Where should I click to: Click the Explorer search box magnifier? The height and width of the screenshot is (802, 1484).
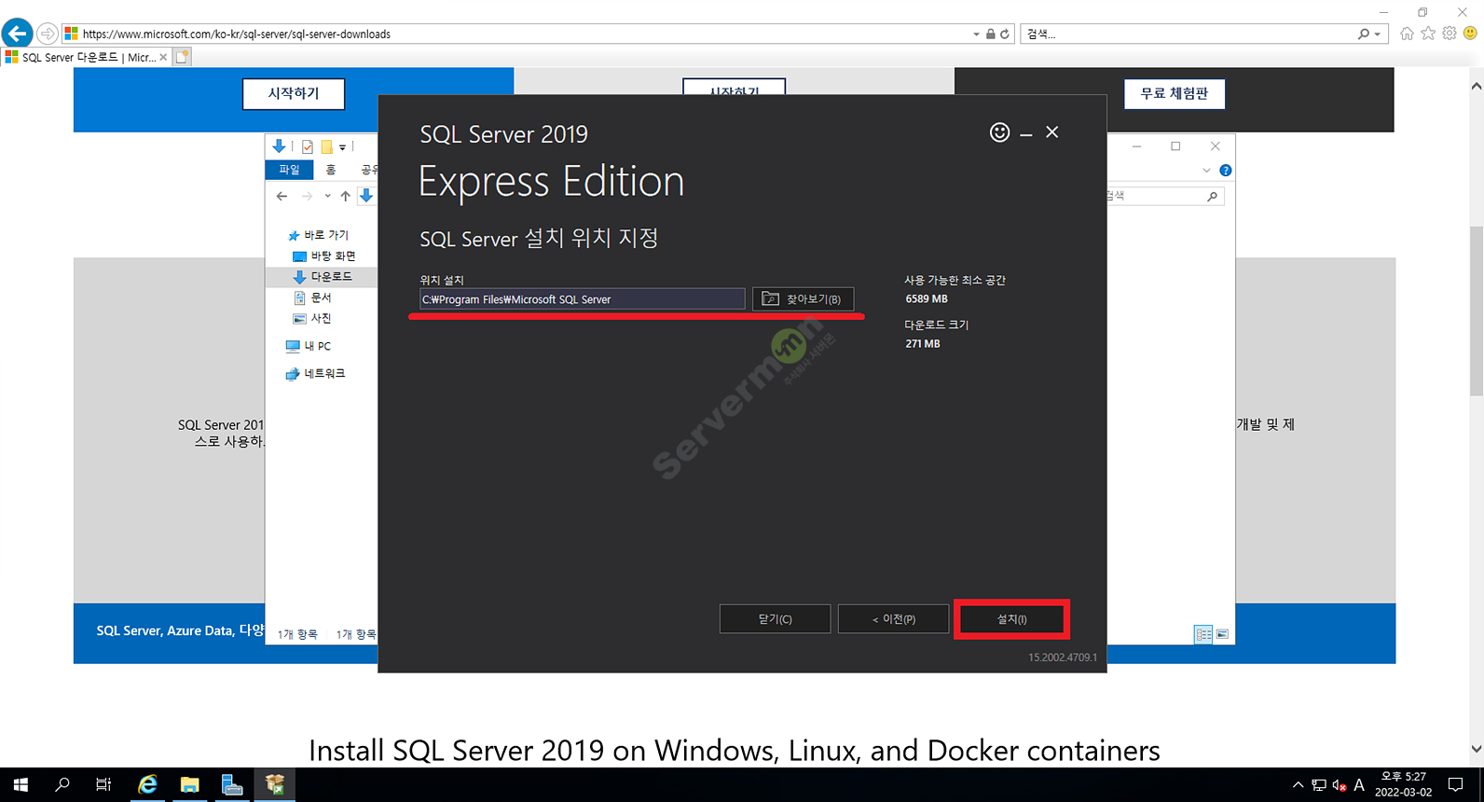tap(1212, 196)
